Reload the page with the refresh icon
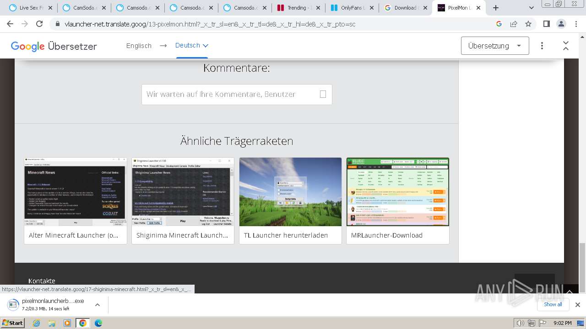 coord(39,24)
